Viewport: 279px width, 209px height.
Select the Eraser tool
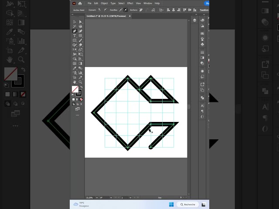click(x=80, y=45)
